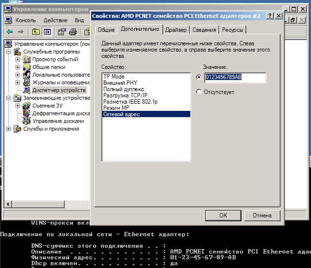The height and width of the screenshot is (268, 311).
Task: Click the Console menu icon in menu bar
Action: [8, 20]
